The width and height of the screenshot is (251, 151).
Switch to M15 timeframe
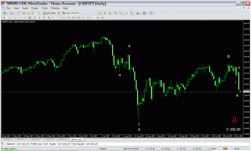click(73, 18)
